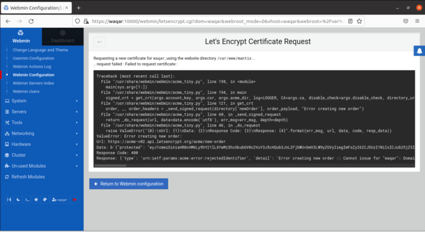Return to Webmin configuration
This screenshot has height=232, width=425.
pyautogui.click(x=129, y=184)
